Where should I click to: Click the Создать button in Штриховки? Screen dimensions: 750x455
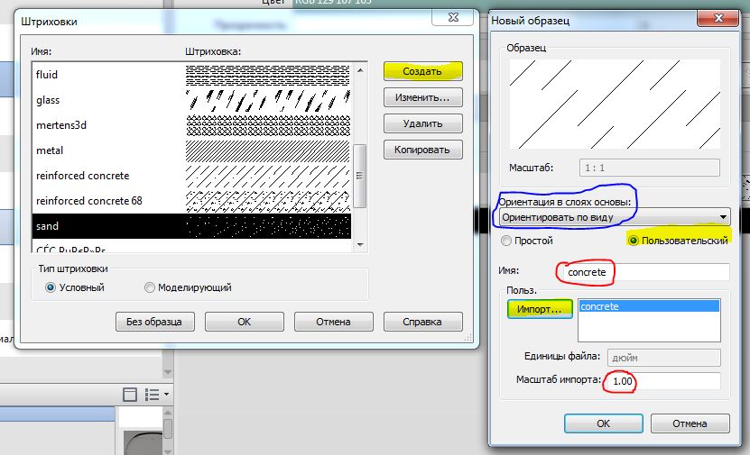pyautogui.click(x=422, y=71)
